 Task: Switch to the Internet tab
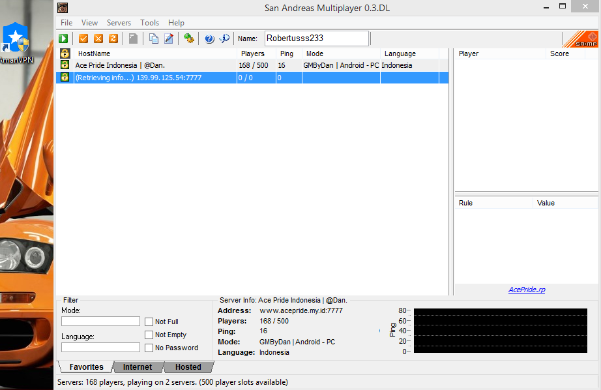click(x=138, y=367)
